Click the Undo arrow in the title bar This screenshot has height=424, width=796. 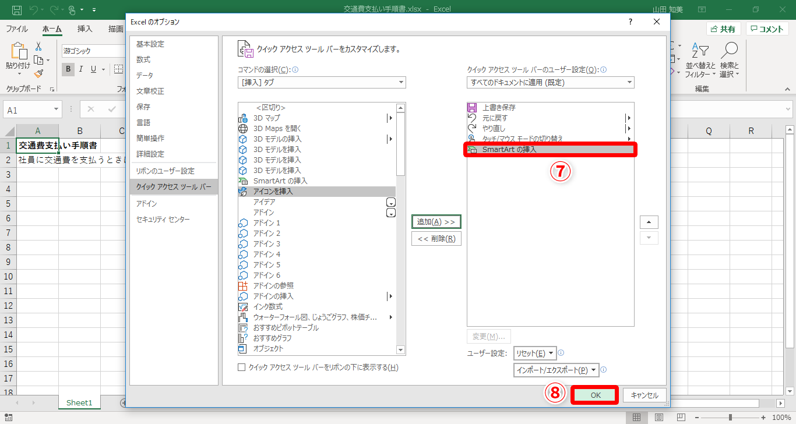click(33, 10)
